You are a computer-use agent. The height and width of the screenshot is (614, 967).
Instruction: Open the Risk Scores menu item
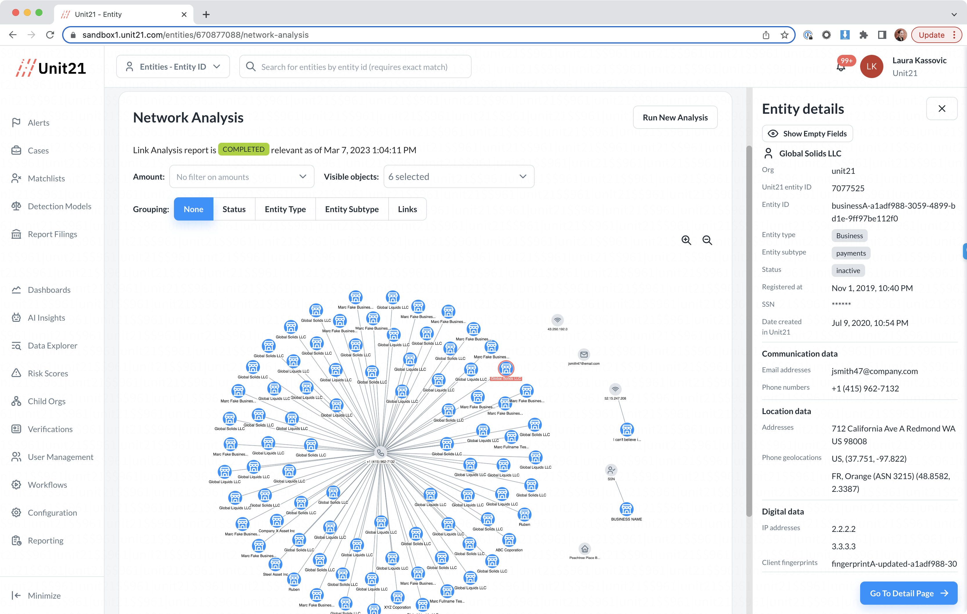pyautogui.click(x=48, y=373)
